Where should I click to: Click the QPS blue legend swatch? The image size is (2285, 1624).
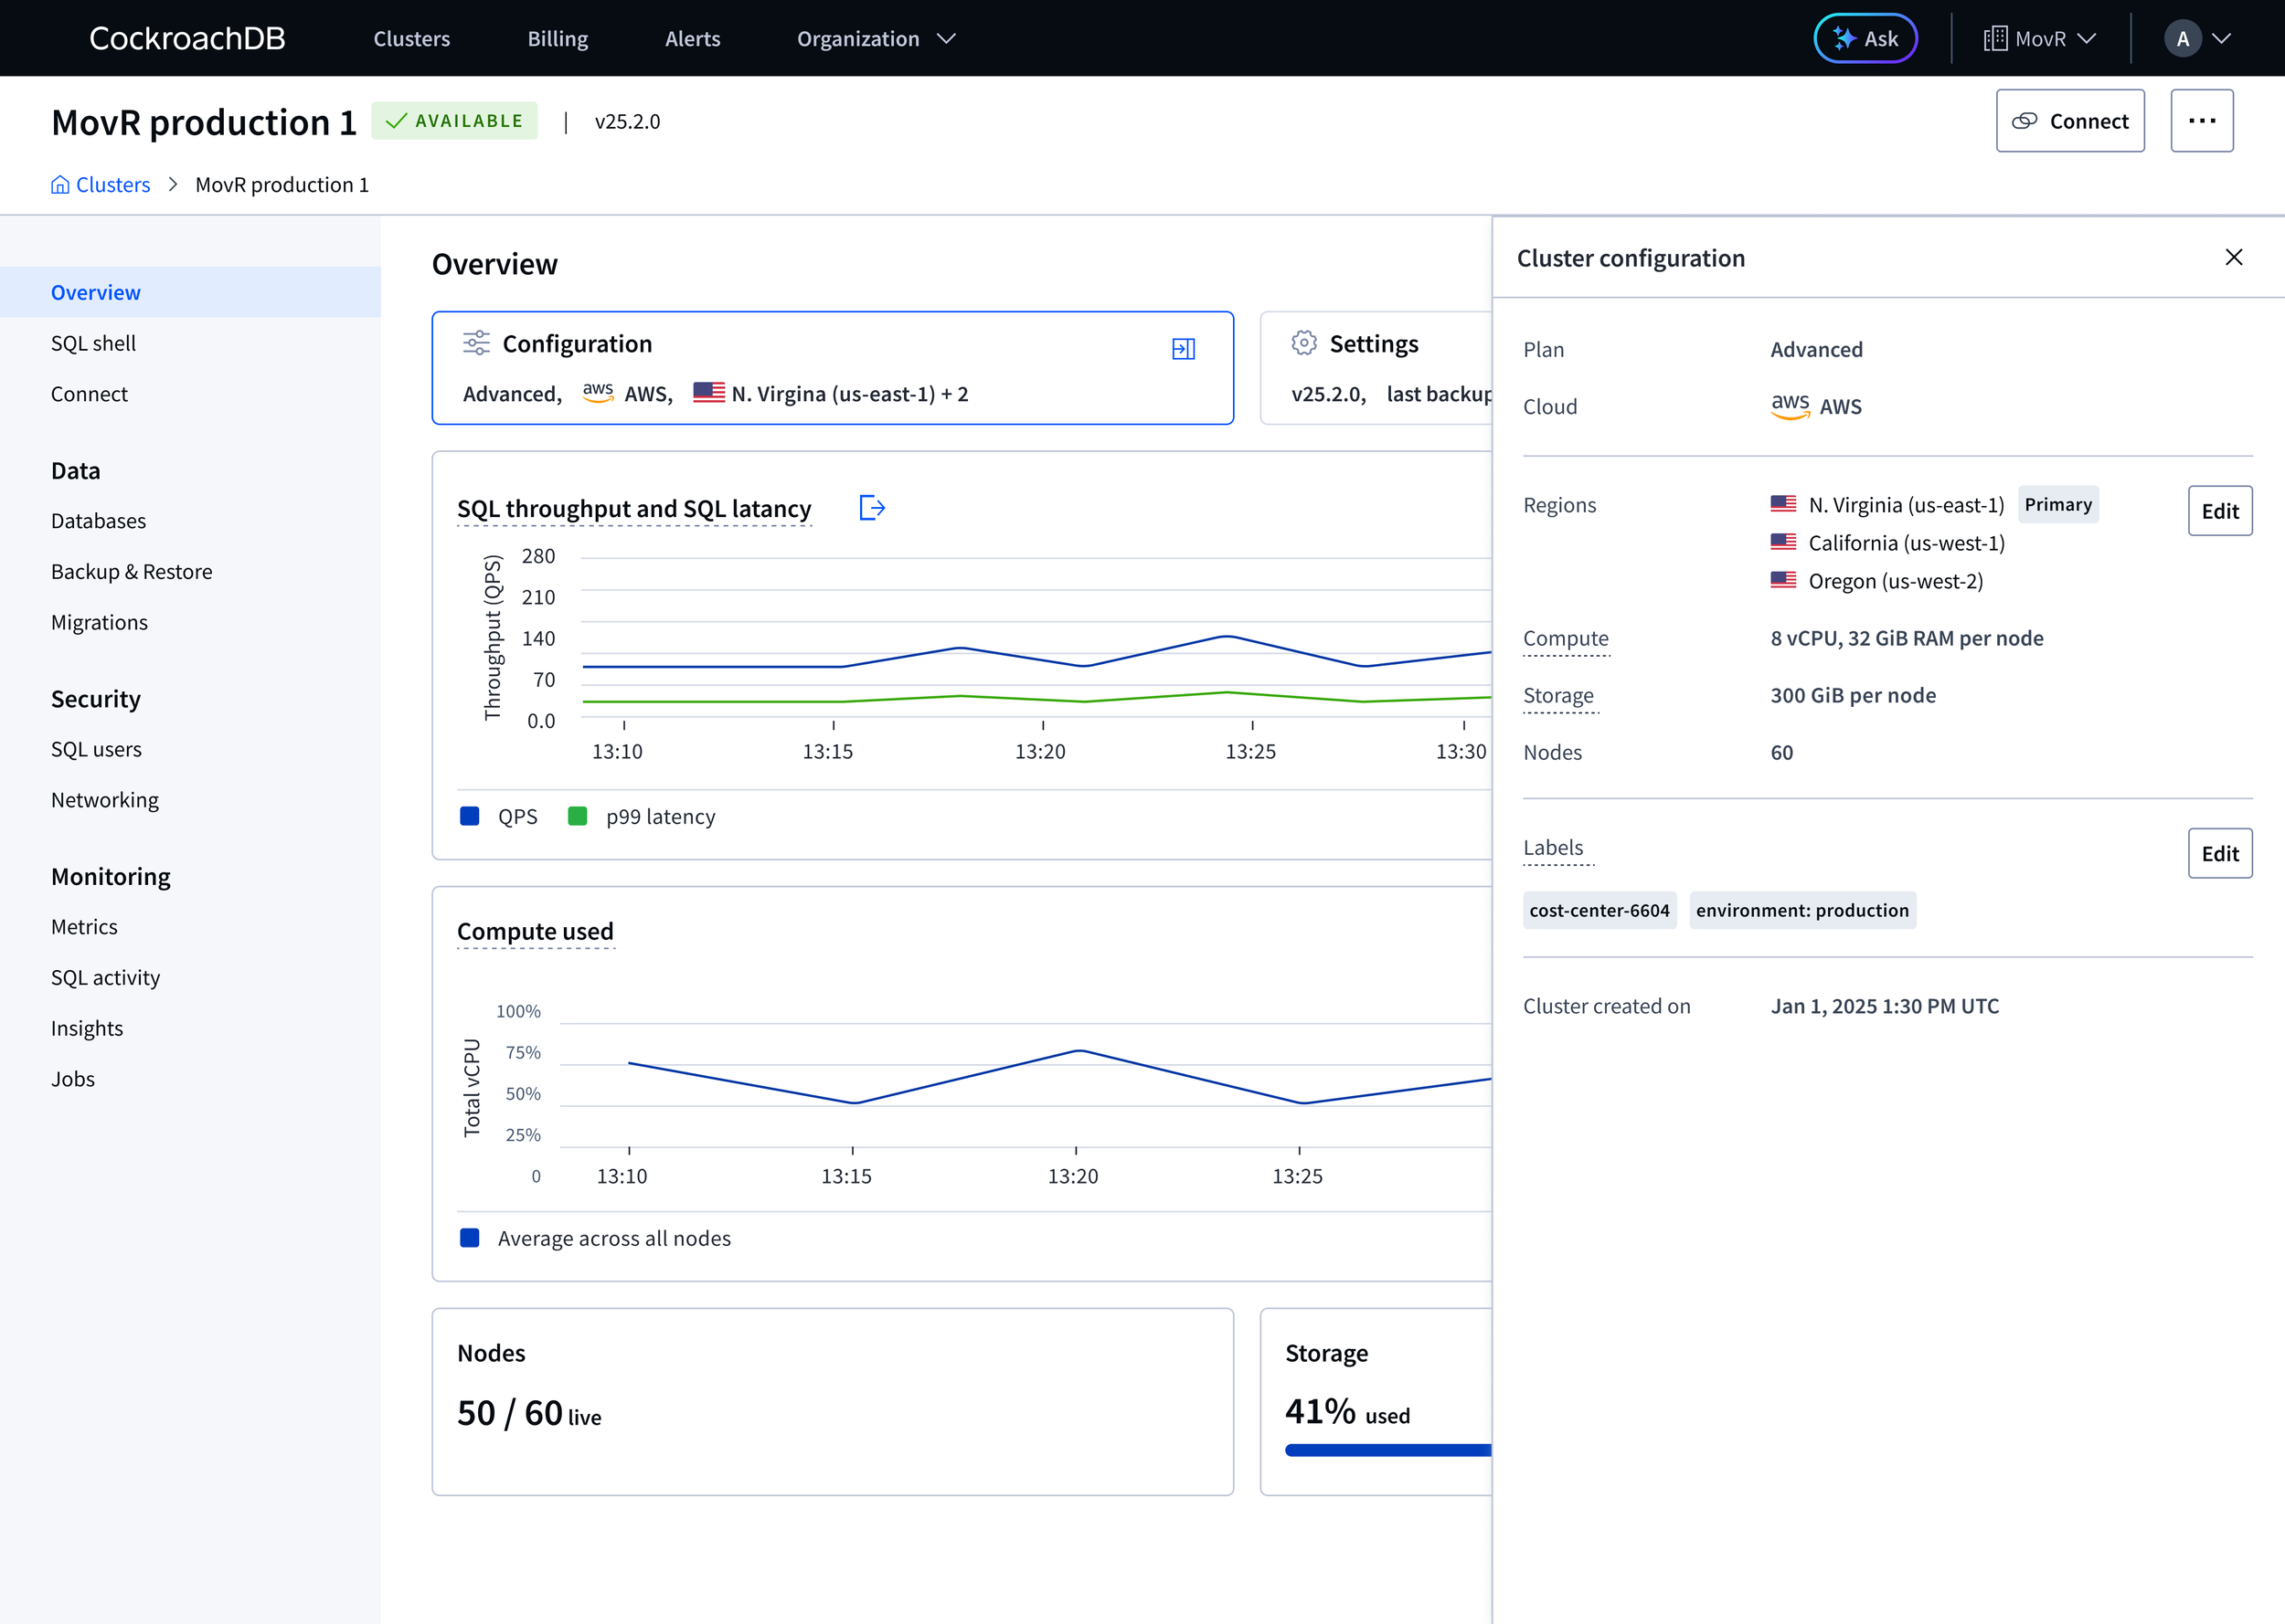point(469,816)
